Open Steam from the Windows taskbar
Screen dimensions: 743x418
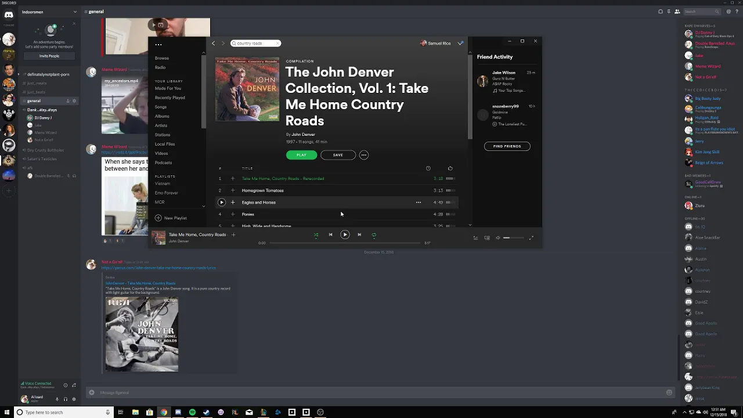tap(207, 412)
